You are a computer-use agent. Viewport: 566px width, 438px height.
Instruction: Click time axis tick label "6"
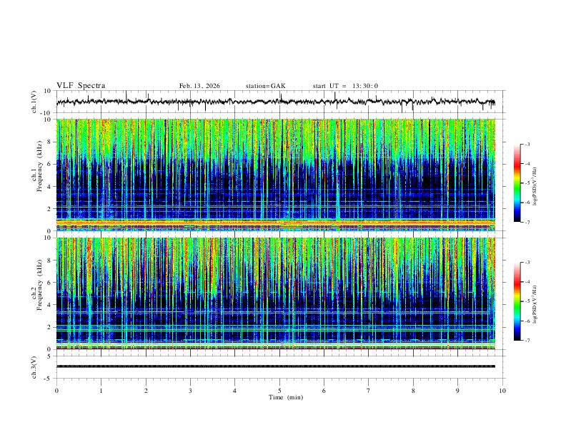(324, 391)
